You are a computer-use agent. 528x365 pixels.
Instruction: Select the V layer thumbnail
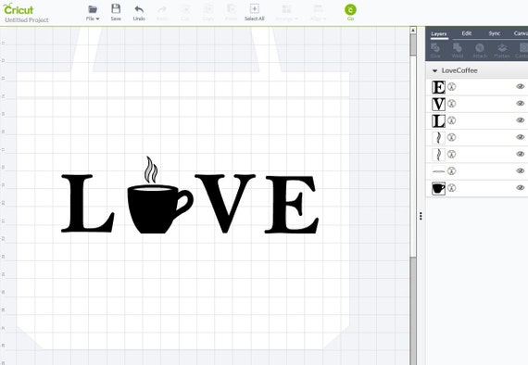[x=438, y=104]
